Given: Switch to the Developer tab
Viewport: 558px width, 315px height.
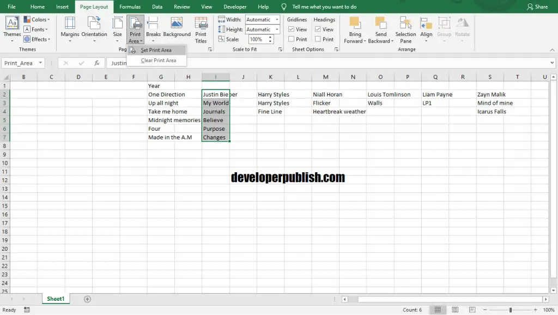Looking at the screenshot, I should coord(235,7).
